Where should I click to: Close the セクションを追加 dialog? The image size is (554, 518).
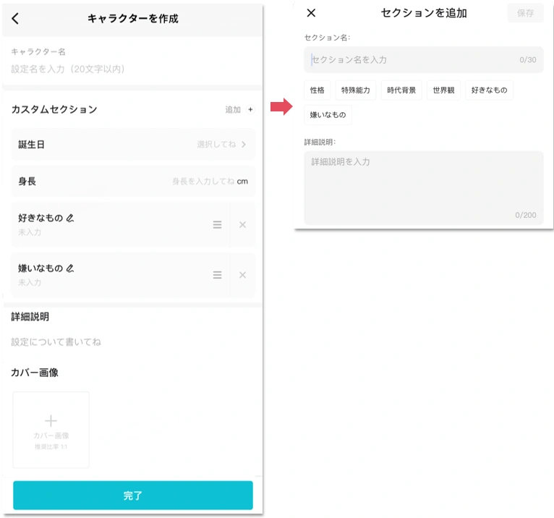tap(311, 13)
